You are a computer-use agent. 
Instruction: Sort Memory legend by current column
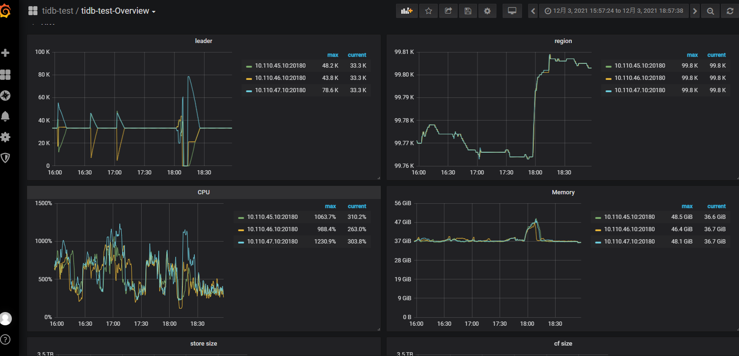click(x=716, y=206)
